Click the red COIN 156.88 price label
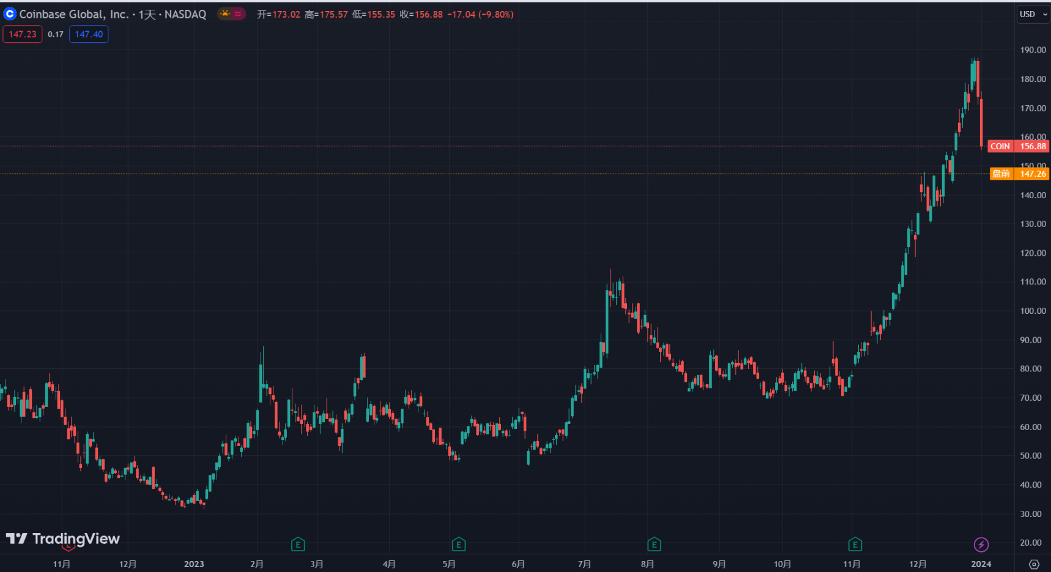Image resolution: width=1051 pixels, height=572 pixels. click(x=1019, y=146)
